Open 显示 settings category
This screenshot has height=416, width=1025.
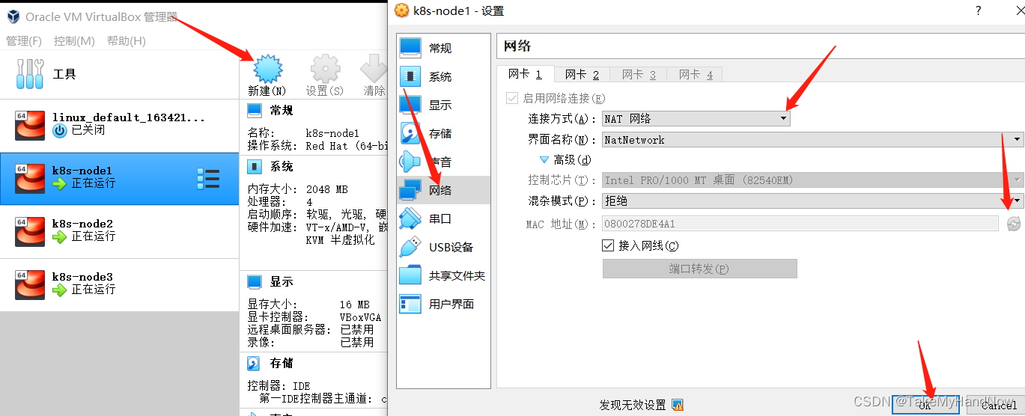point(443,105)
